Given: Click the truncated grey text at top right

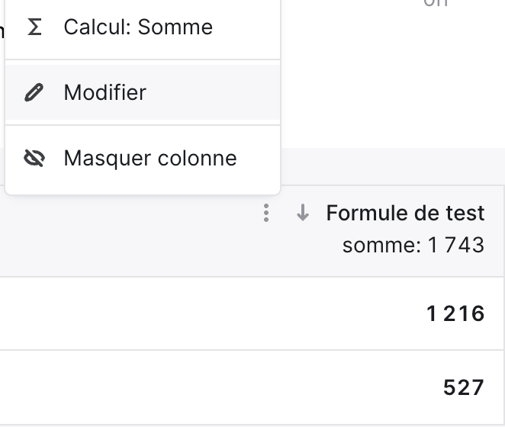Looking at the screenshot, I should [436, 3].
